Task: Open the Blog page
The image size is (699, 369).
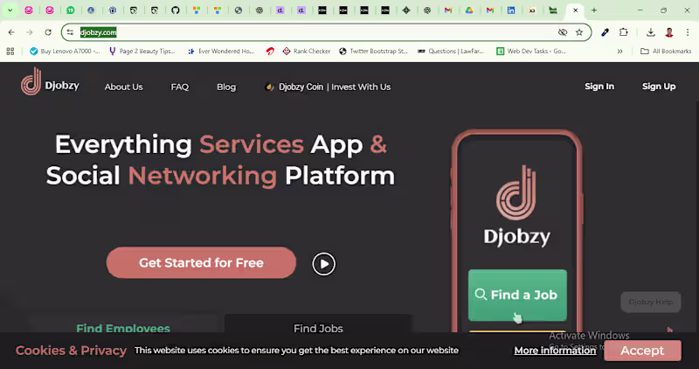Action: click(x=226, y=87)
